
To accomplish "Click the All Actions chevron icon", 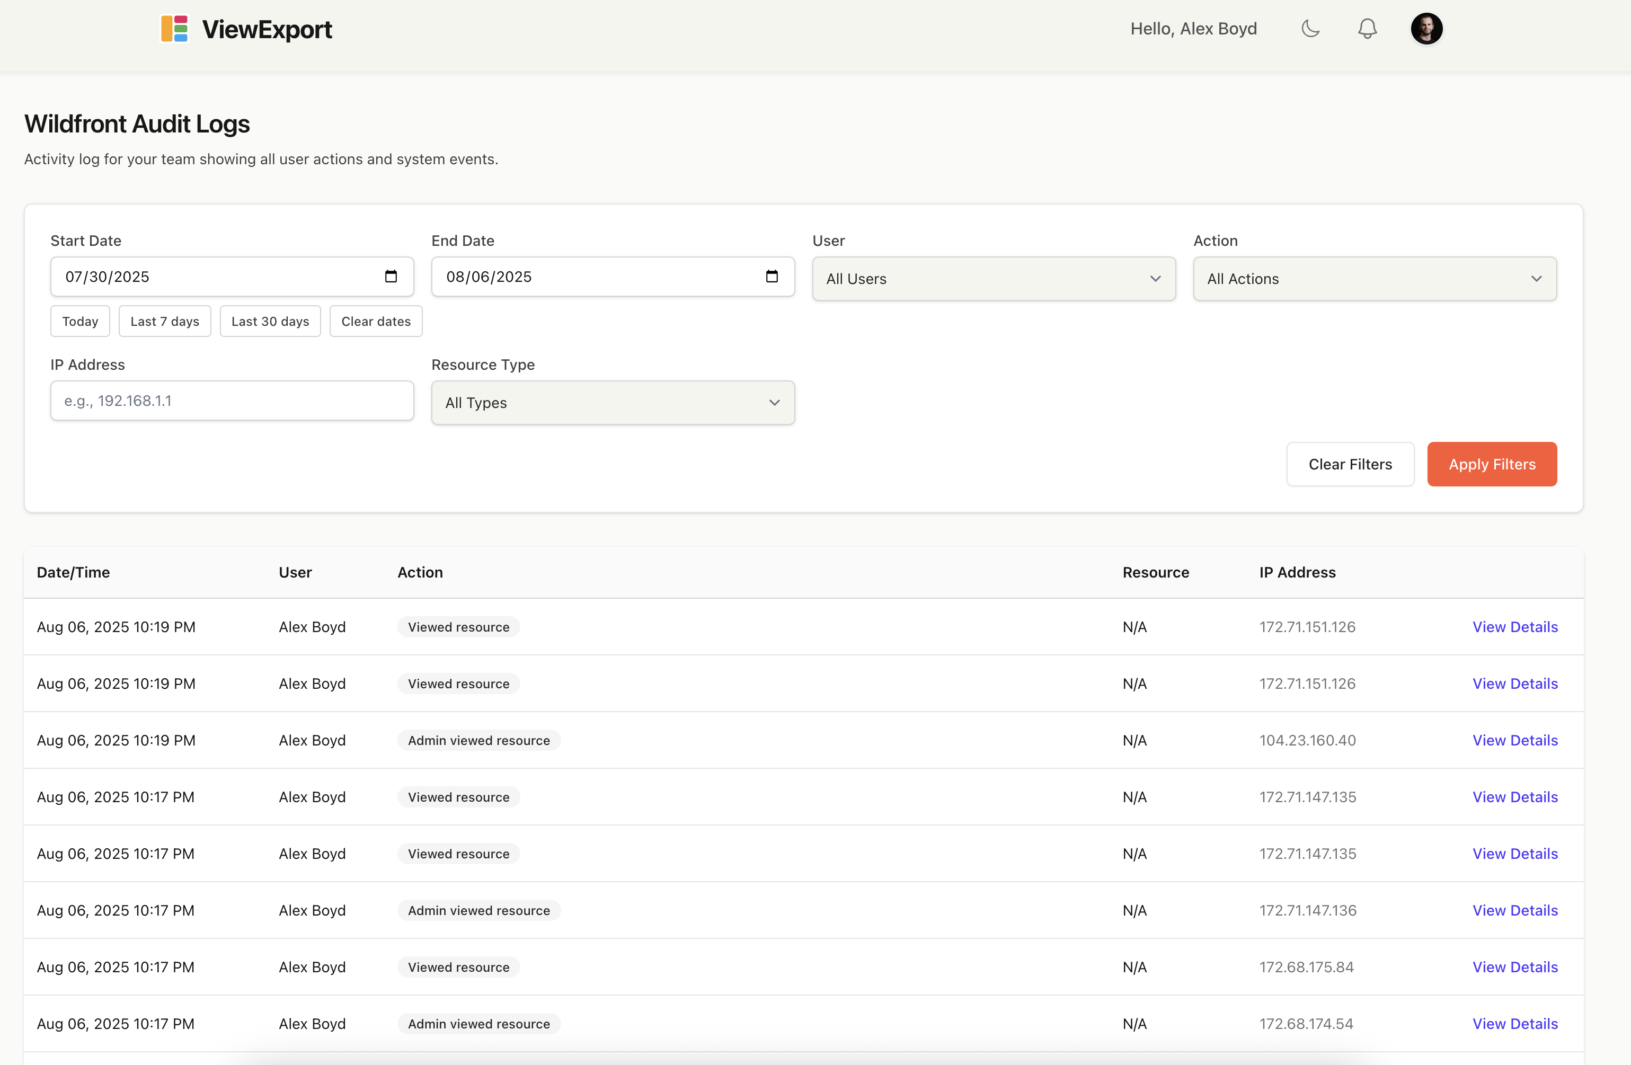I will pos(1537,279).
